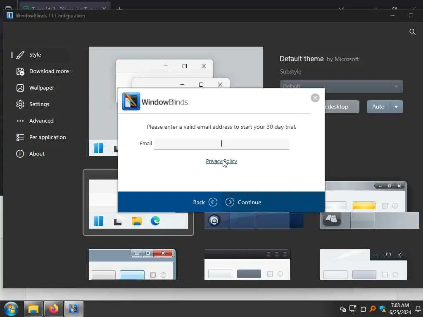Click the Windows Security shield tray icon

[x=383, y=309]
